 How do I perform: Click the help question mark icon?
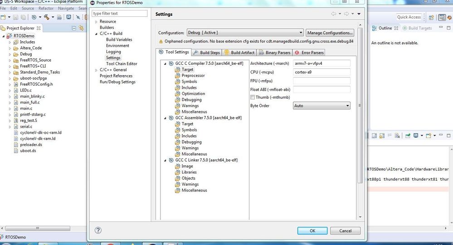pos(98,231)
